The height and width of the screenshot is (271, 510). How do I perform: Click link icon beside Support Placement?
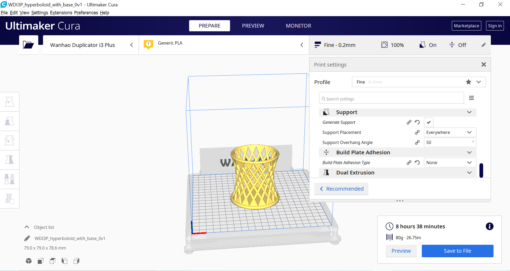coord(417,132)
